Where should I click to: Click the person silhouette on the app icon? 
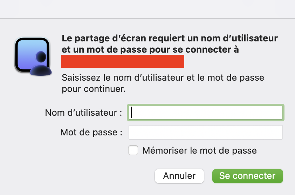pos(41,63)
